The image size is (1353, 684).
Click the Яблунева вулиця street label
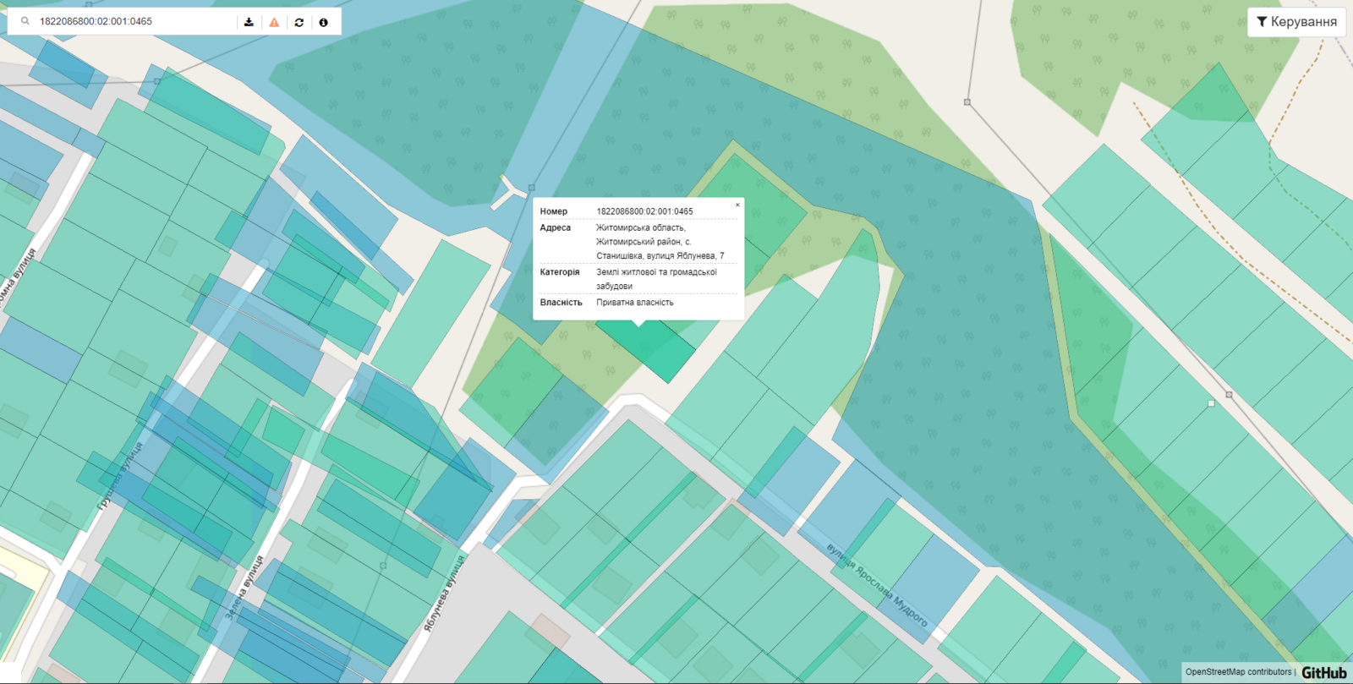pyautogui.click(x=444, y=594)
